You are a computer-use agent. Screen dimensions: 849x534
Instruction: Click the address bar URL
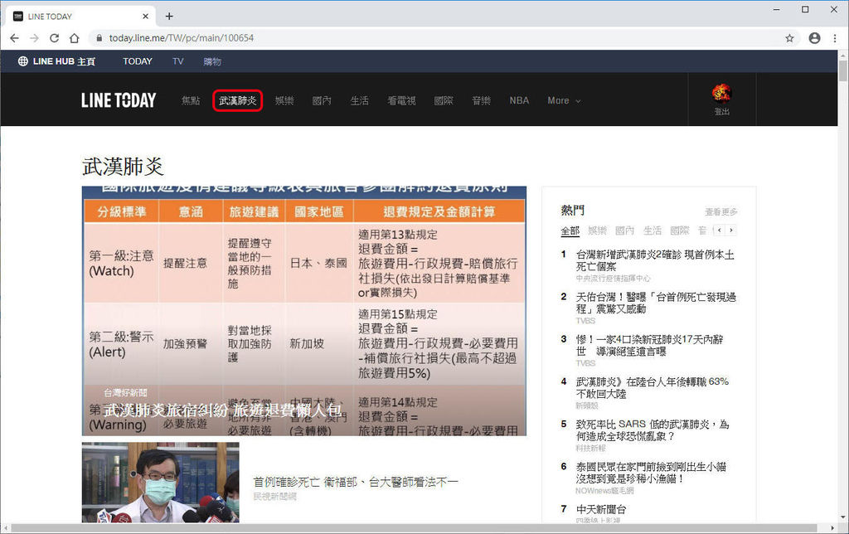point(182,38)
